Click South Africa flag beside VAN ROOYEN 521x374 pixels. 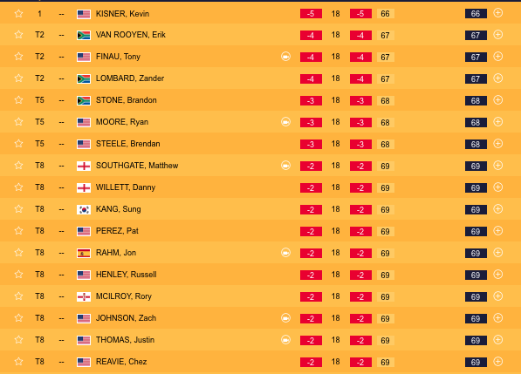coord(84,35)
